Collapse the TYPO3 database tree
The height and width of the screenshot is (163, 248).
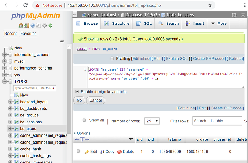click(x=5, y=81)
